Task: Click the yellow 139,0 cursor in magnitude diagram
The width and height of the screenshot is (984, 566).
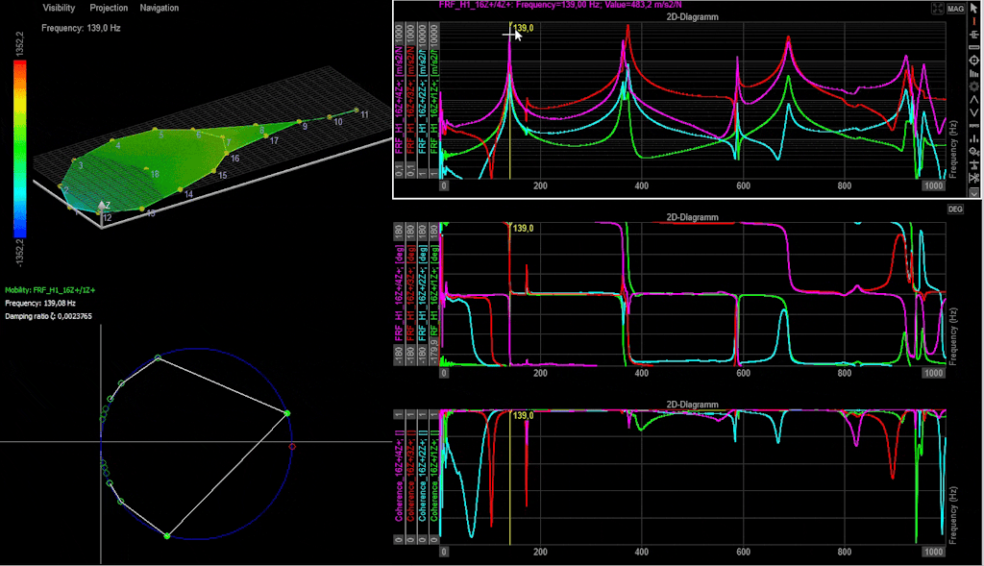Action: click(523, 28)
